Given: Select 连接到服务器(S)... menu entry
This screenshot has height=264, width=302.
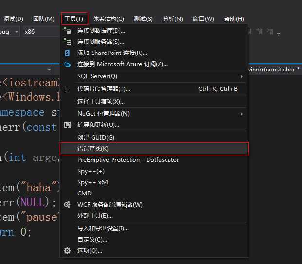Looking at the screenshot, I should 154,42.
